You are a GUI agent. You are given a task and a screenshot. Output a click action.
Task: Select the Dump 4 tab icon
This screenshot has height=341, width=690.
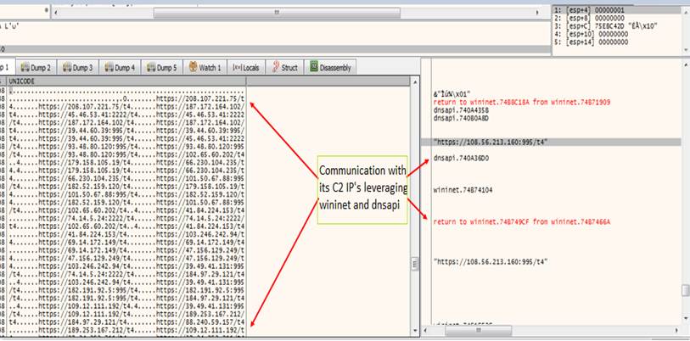click(109, 67)
